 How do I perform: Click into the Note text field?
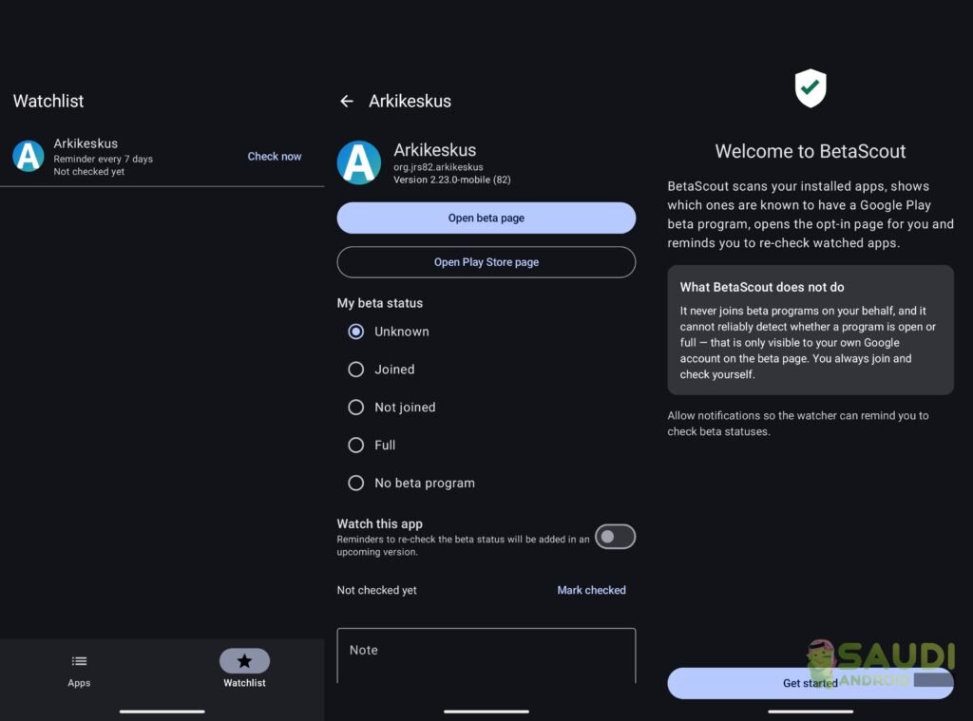[486, 655]
